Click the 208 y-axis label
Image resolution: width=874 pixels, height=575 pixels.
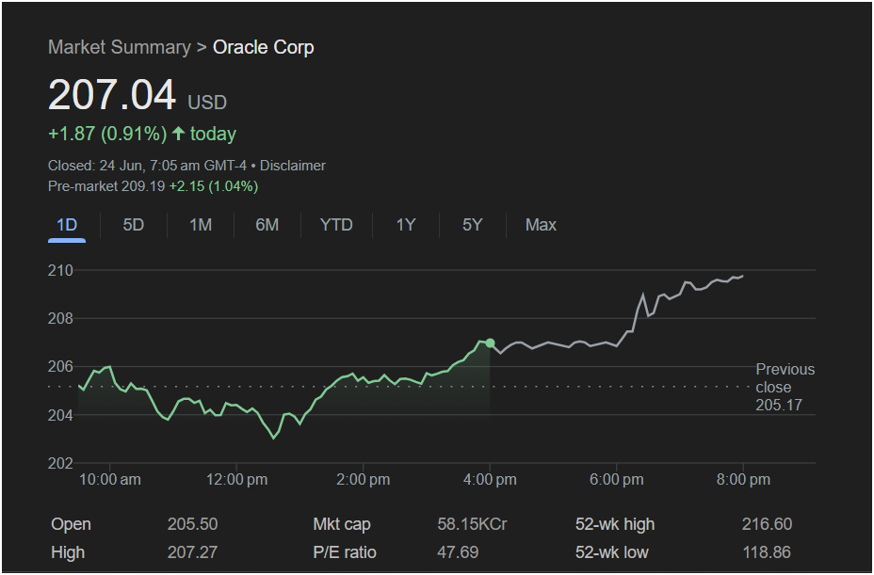pos(60,319)
